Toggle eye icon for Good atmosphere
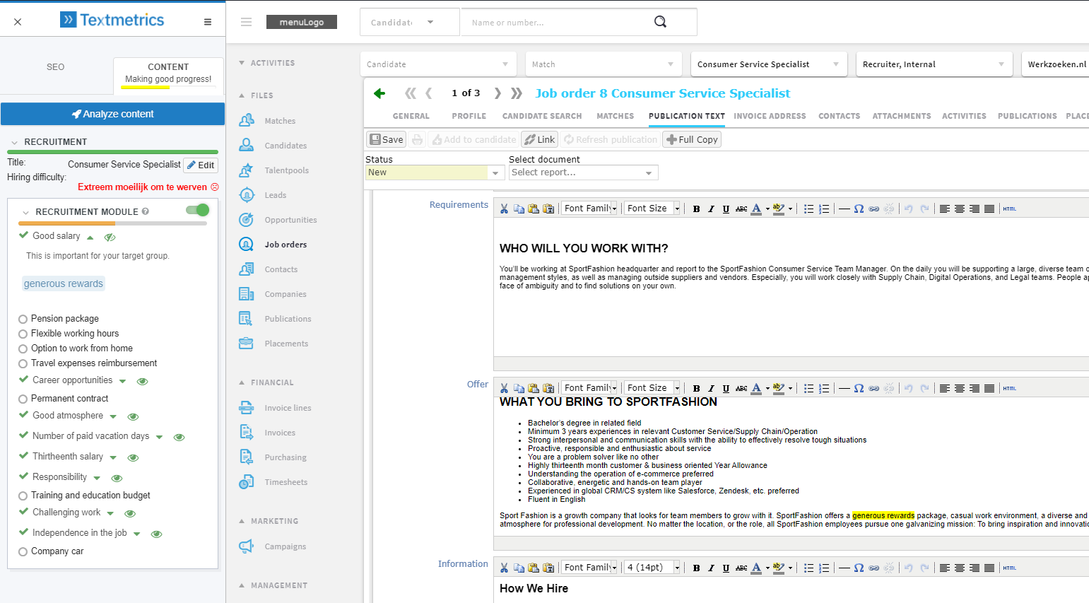The height and width of the screenshot is (603, 1089). tap(133, 417)
